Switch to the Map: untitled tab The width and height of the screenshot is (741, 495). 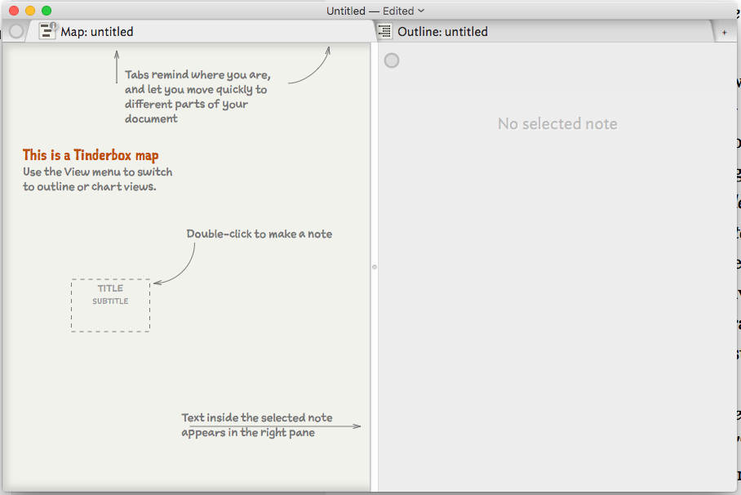(x=201, y=32)
